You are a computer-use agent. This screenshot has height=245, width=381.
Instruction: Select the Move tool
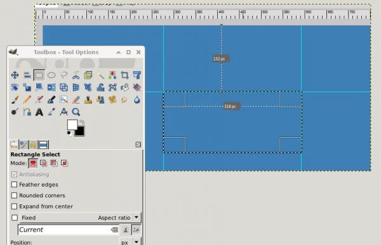[x=15, y=75]
